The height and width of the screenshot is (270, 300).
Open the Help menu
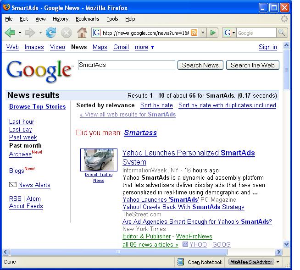click(130, 19)
